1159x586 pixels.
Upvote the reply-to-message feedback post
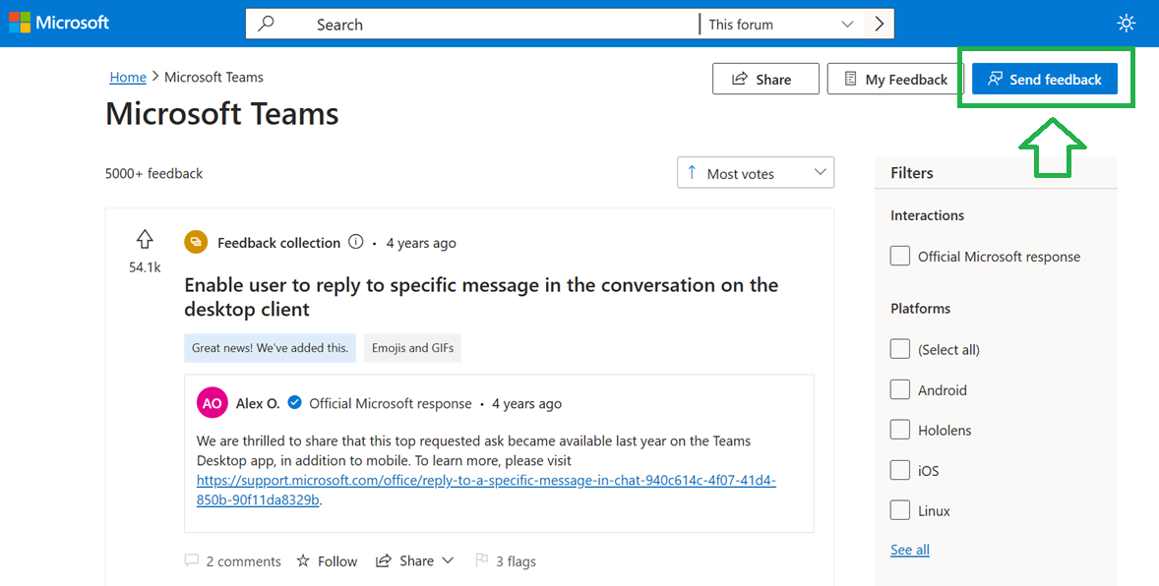click(x=145, y=239)
